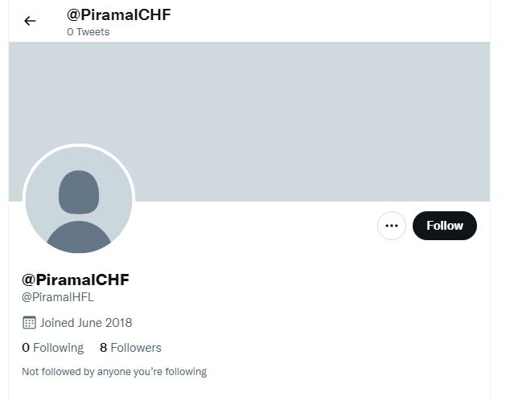Click 'Not followed by anyone you're following'
Viewport: 510px width, 400px height.
[x=114, y=372]
